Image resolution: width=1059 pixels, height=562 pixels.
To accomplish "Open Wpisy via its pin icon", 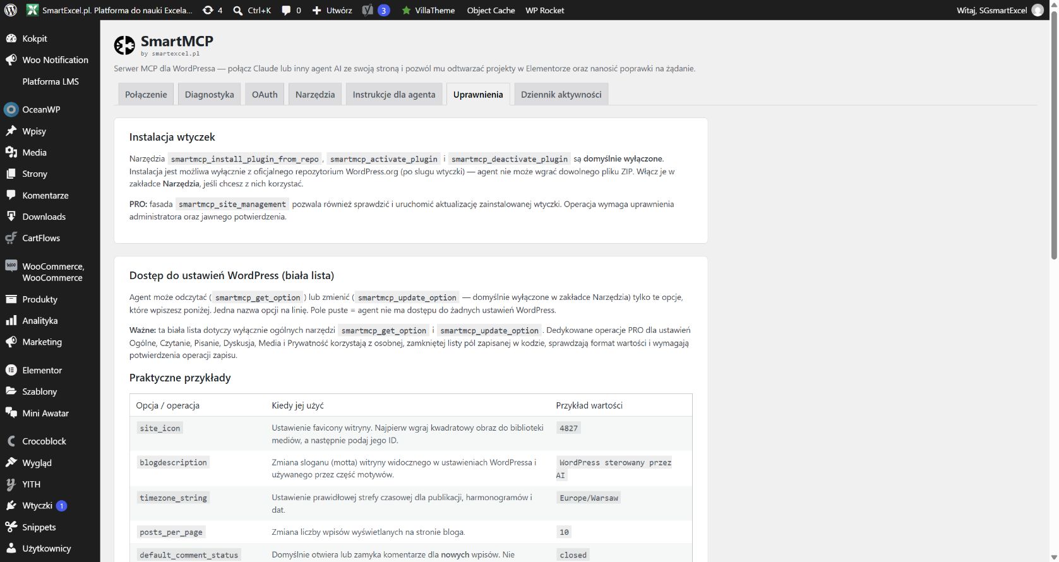I will [11, 131].
